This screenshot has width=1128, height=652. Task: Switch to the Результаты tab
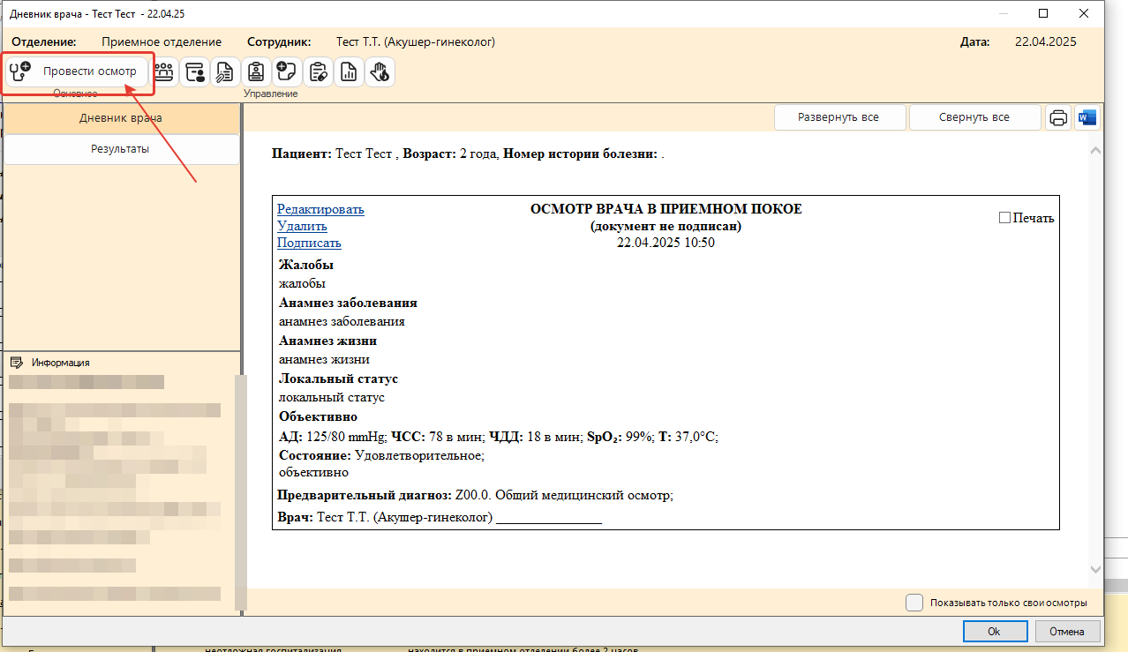click(121, 149)
